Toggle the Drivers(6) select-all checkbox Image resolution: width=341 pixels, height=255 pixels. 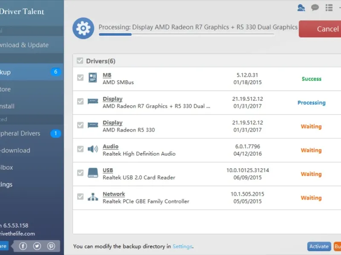pyautogui.click(x=80, y=61)
